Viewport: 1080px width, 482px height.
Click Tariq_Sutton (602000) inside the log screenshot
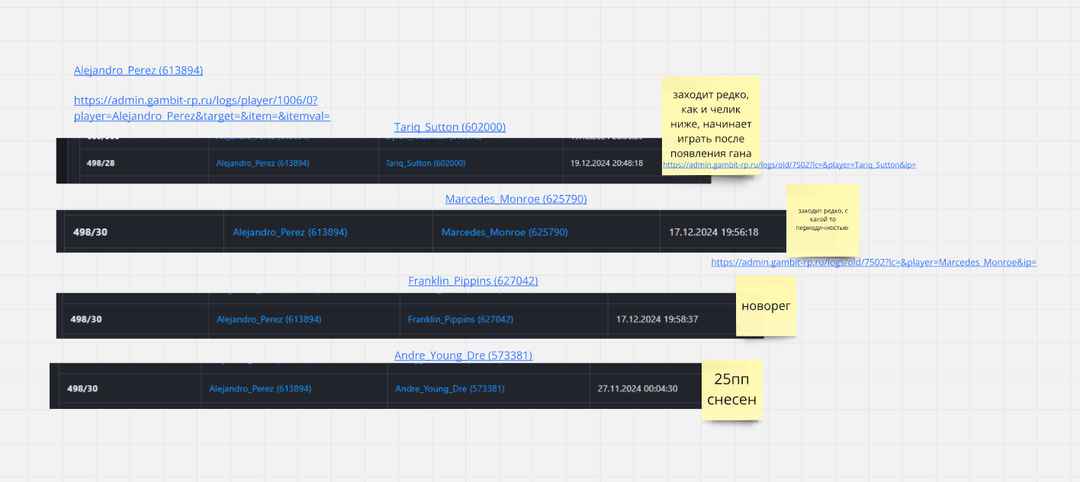pos(426,163)
